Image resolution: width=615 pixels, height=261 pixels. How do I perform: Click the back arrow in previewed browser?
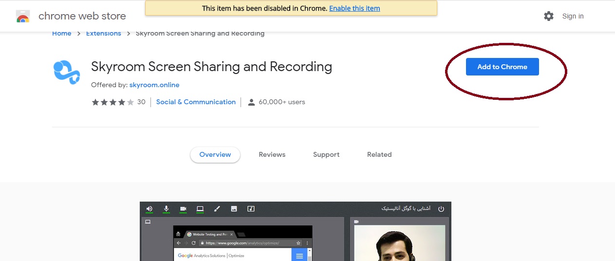pyautogui.click(x=178, y=243)
